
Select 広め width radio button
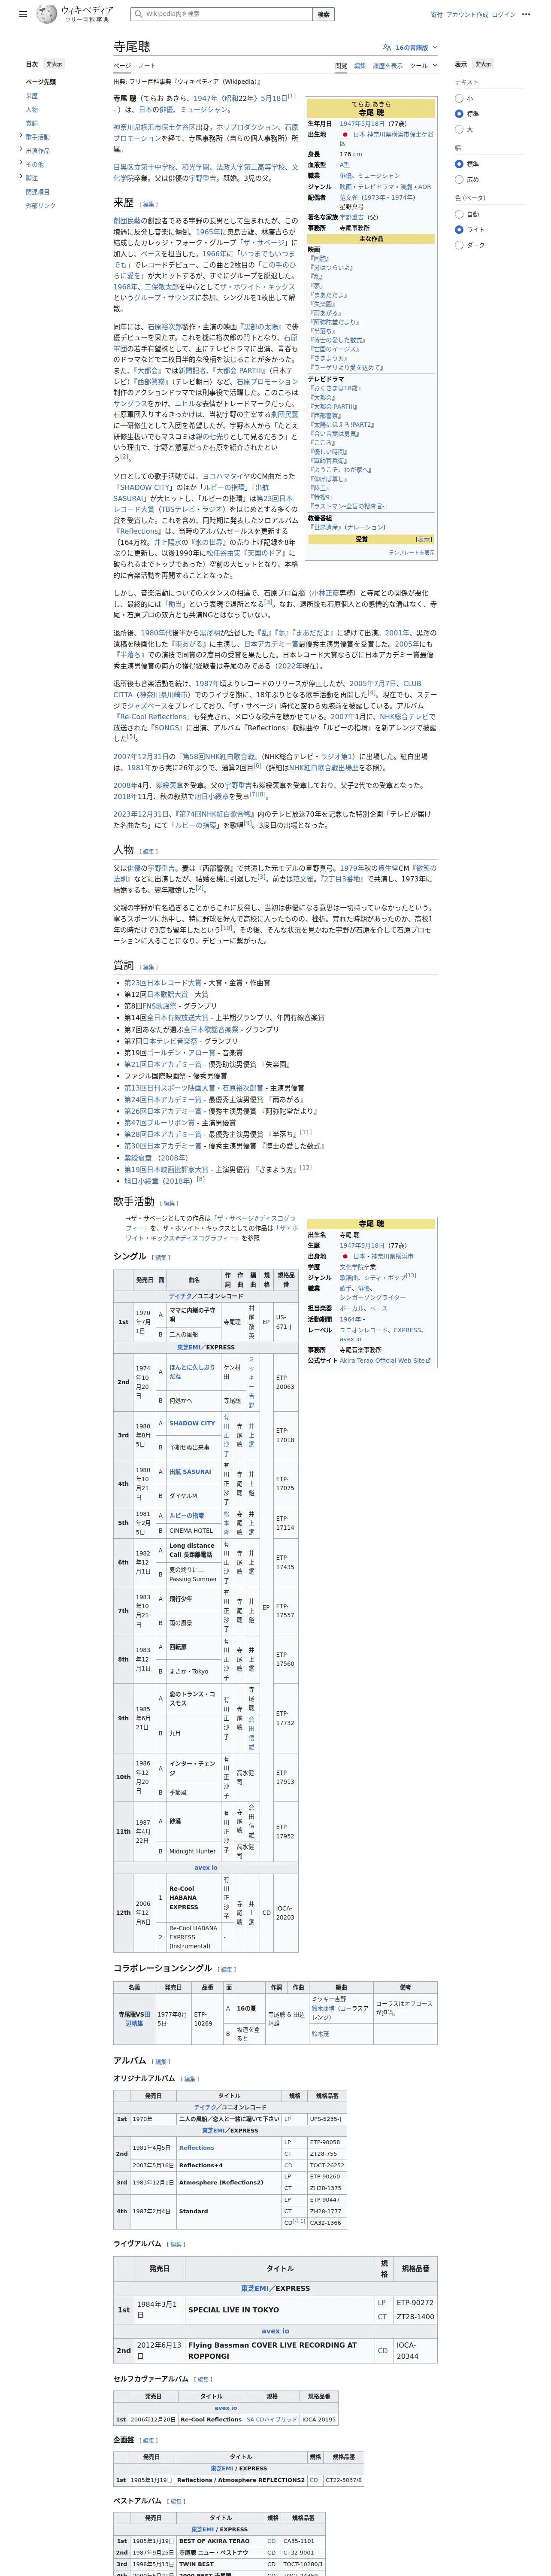coord(459,179)
